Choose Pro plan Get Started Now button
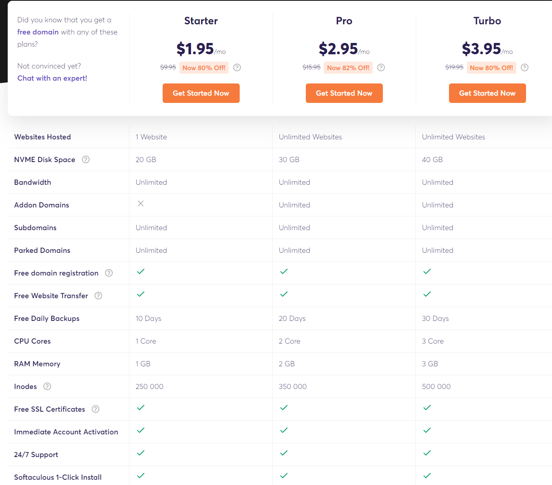Viewport: 552px width, 485px height. tap(344, 93)
